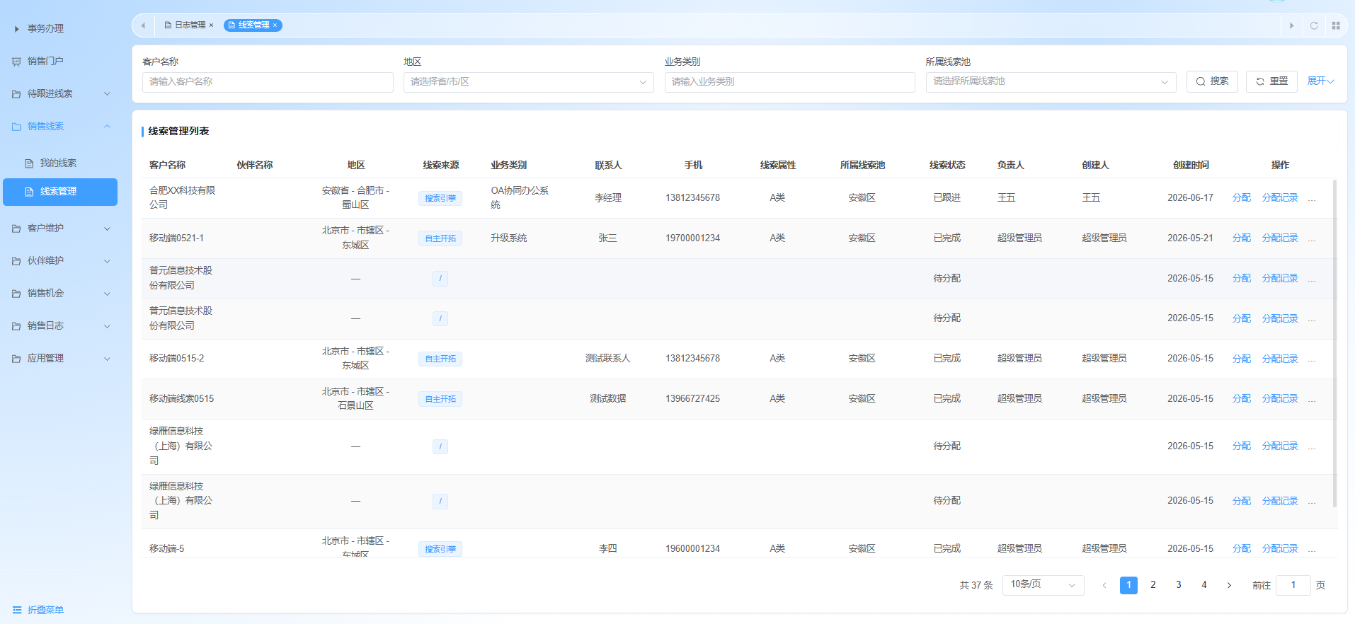
Task: Click the table vertical scrollbar
Action: (1334, 343)
